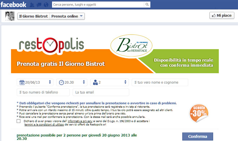Open the time dropdown showing 20.30
The height and width of the screenshot is (141, 238).
(x=72, y=83)
